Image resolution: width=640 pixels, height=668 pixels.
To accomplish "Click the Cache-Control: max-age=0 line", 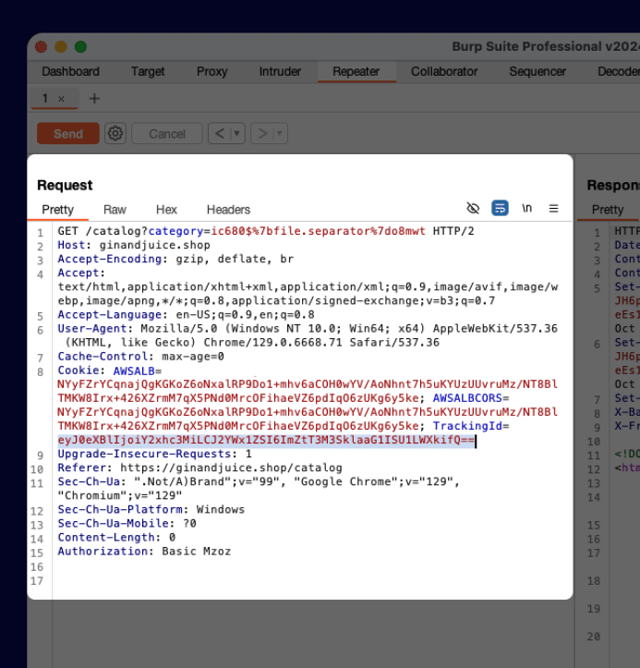I will pyautogui.click(x=141, y=356).
